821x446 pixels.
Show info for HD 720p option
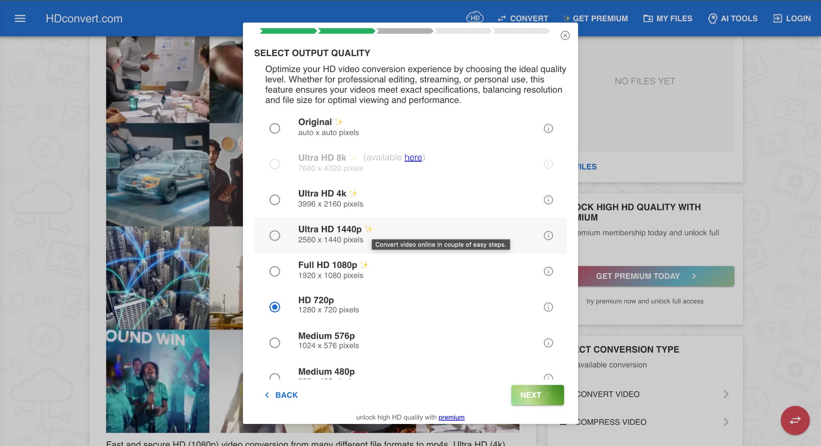tap(548, 307)
